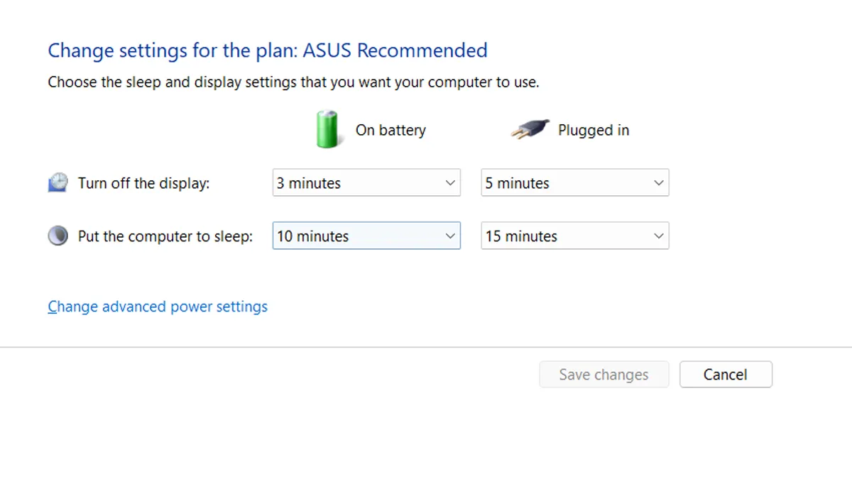Screen dimensions: 852x479
Task: Open Change advanced power settings
Action: click(x=157, y=306)
